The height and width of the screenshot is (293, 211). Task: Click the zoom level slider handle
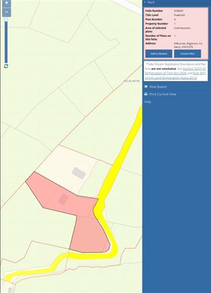click(6, 19)
